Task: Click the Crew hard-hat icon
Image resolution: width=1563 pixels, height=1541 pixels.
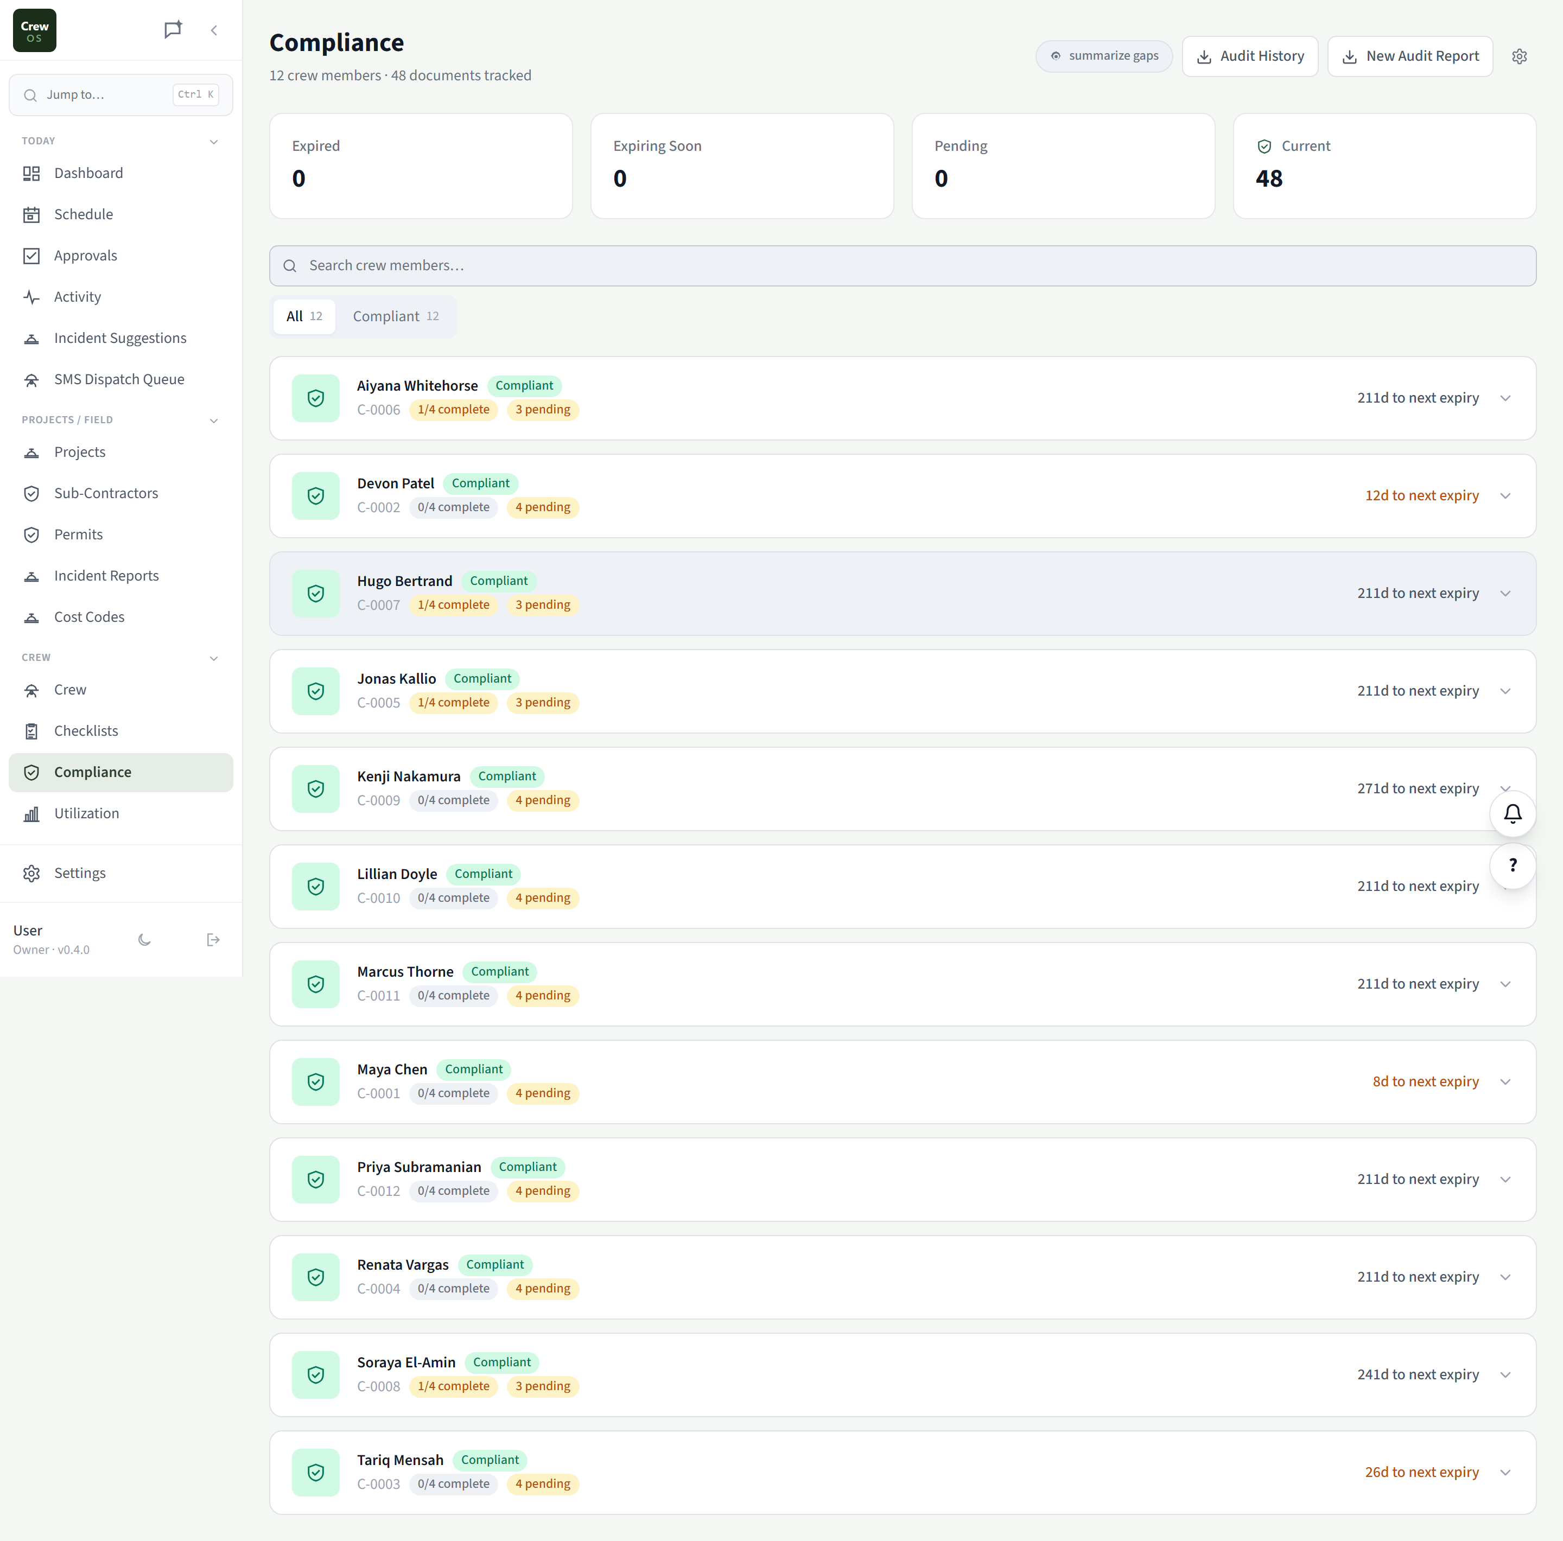Action: 31,690
